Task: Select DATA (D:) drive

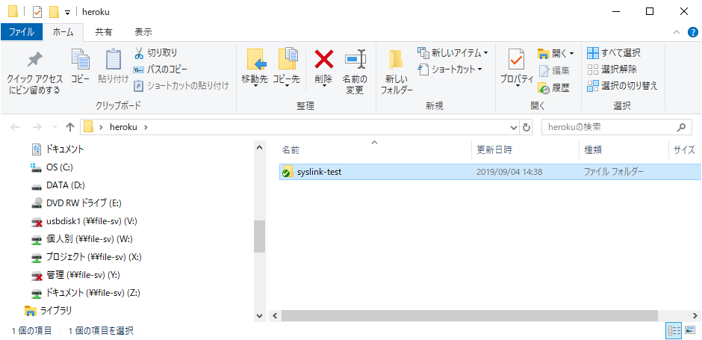Action: tap(58, 185)
